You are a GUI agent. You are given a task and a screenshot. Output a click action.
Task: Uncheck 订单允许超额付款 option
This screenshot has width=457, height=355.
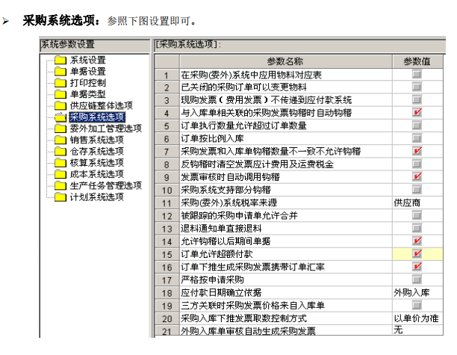point(417,254)
